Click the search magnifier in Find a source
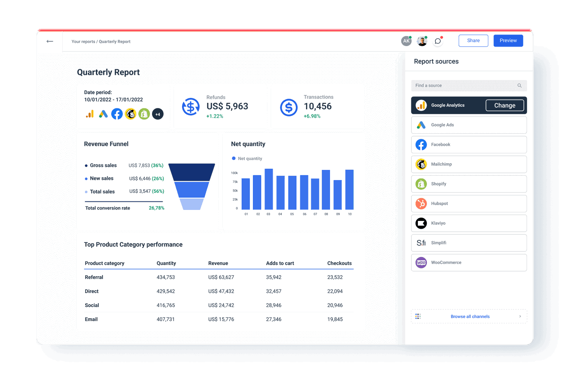The height and width of the screenshot is (376, 569). tap(519, 86)
